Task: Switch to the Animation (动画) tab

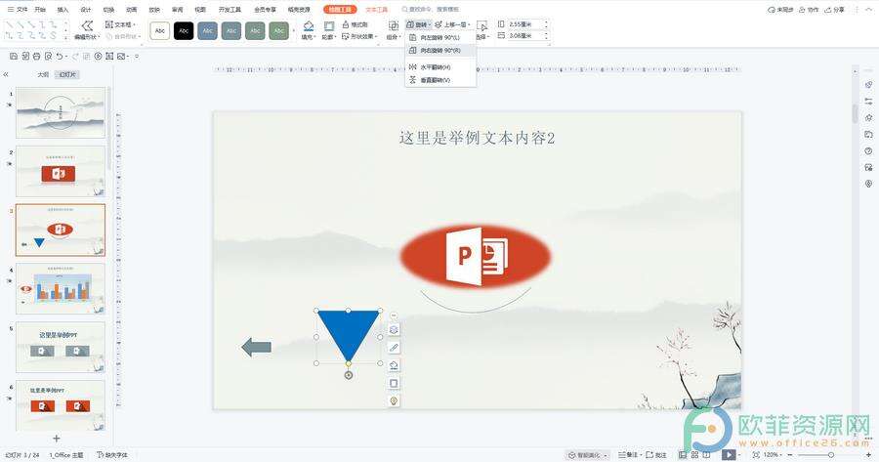Action: [x=131, y=10]
